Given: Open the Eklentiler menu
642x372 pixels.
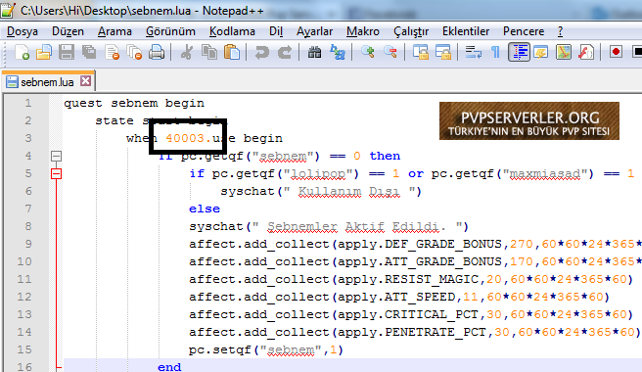Looking at the screenshot, I should tap(466, 31).
